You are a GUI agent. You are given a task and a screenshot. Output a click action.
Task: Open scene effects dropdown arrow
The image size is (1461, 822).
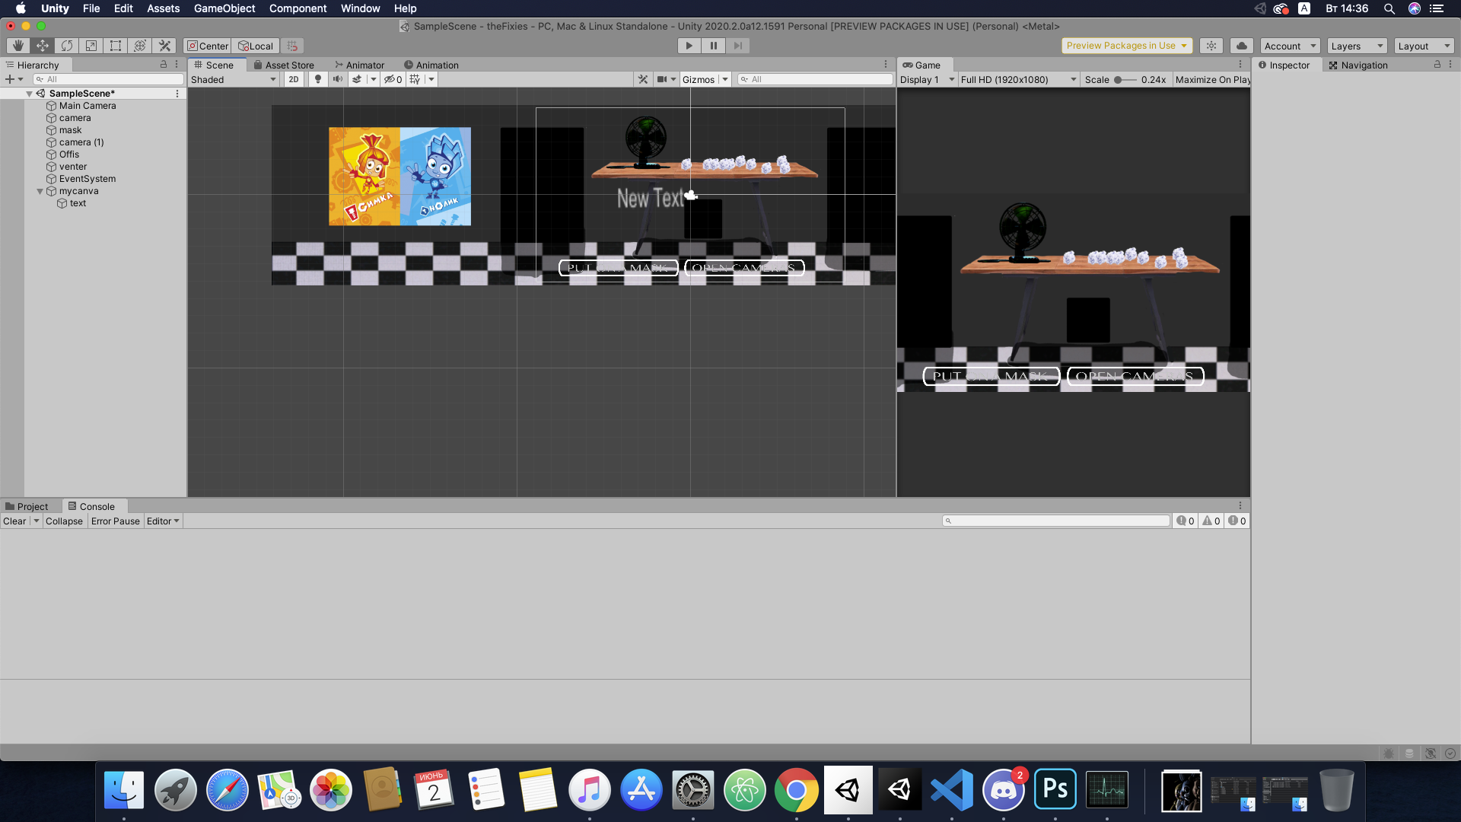click(373, 79)
